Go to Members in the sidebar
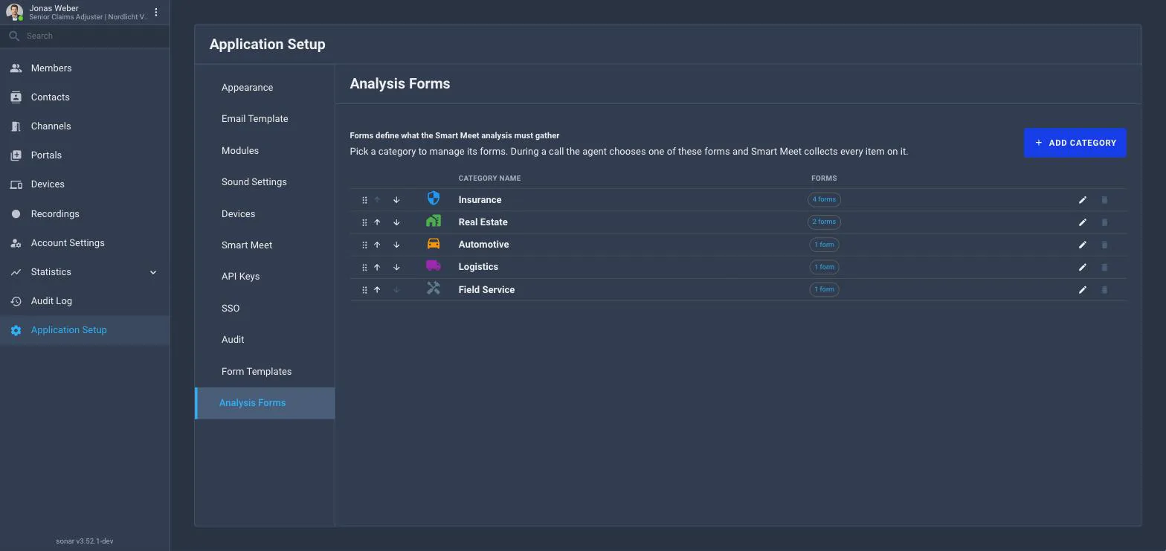Viewport: 1166px width, 551px height. [85, 68]
